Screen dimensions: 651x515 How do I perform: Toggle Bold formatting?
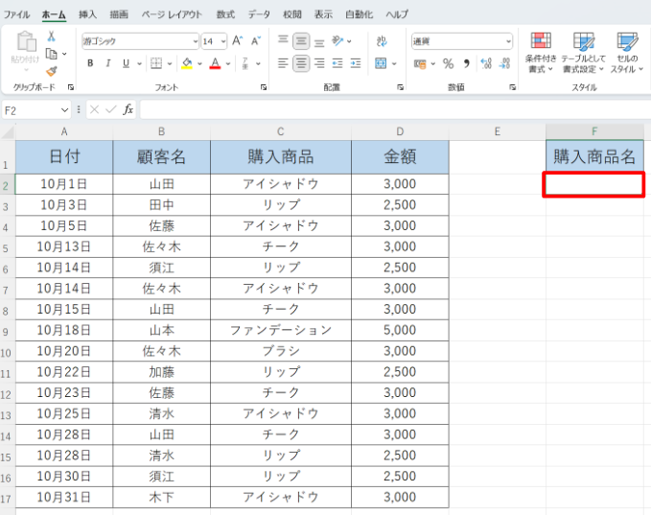91,63
